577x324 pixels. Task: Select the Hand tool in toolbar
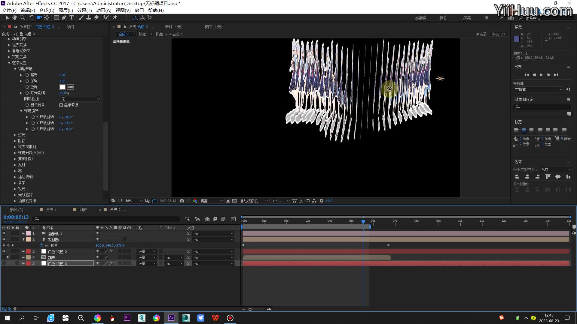click(14, 18)
